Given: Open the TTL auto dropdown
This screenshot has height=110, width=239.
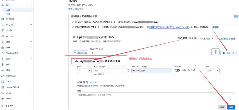Looking at the screenshot, I should click(x=213, y=71).
